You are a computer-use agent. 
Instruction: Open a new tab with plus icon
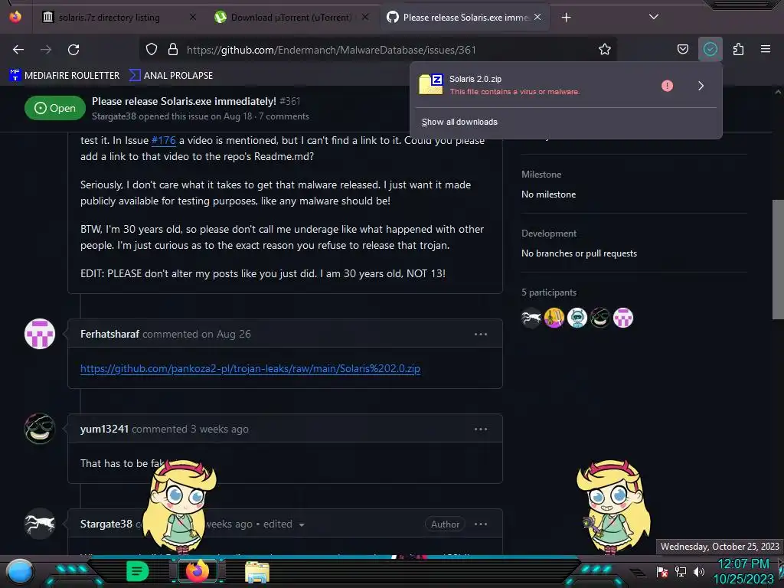pos(566,18)
